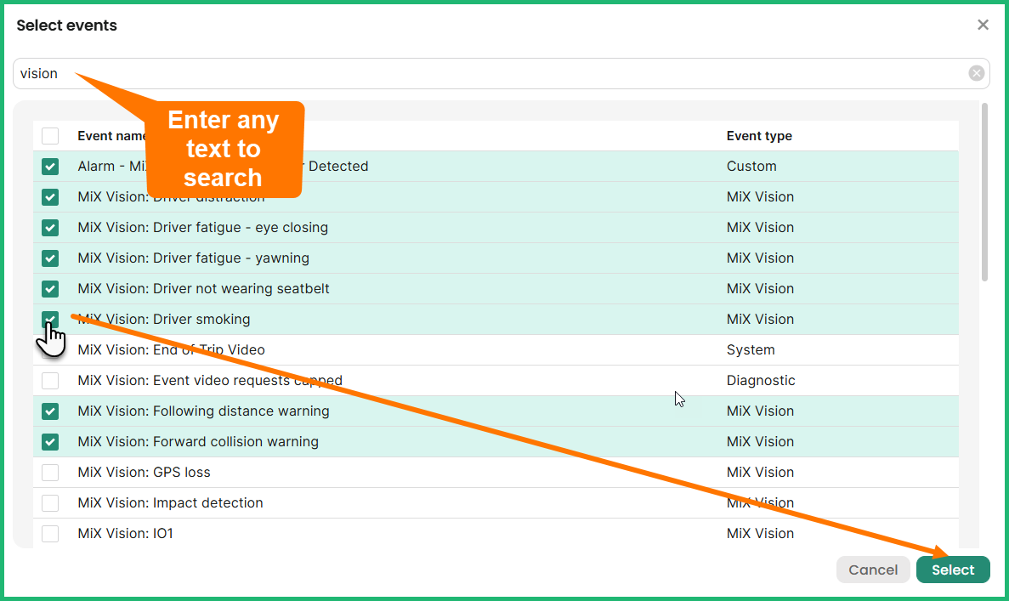The height and width of the screenshot is (601, 1009).
Task: Clear the search field with the X icon
Action: (977, 73)
